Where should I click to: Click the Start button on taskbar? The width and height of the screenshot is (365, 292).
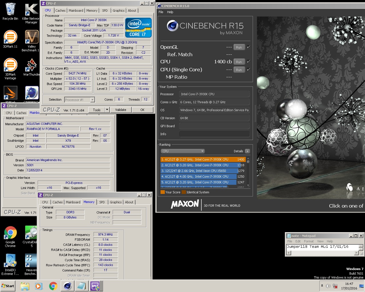[8, 286]
